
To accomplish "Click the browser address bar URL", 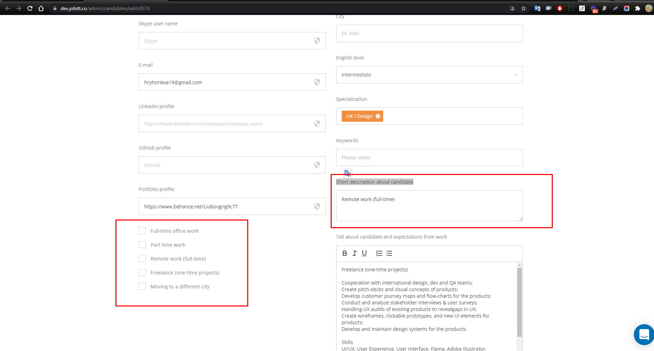I will tap(105, 8).
